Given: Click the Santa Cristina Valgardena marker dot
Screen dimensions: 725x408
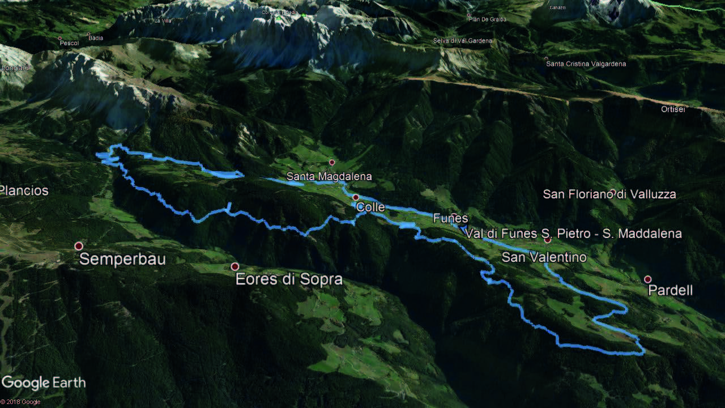Looking at the screenshot, I should click(546, 58).
